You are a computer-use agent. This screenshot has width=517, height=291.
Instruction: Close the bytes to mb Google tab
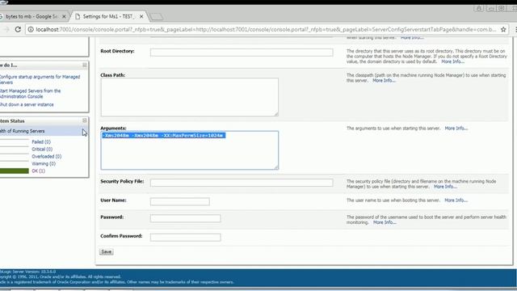coord(64,16)
